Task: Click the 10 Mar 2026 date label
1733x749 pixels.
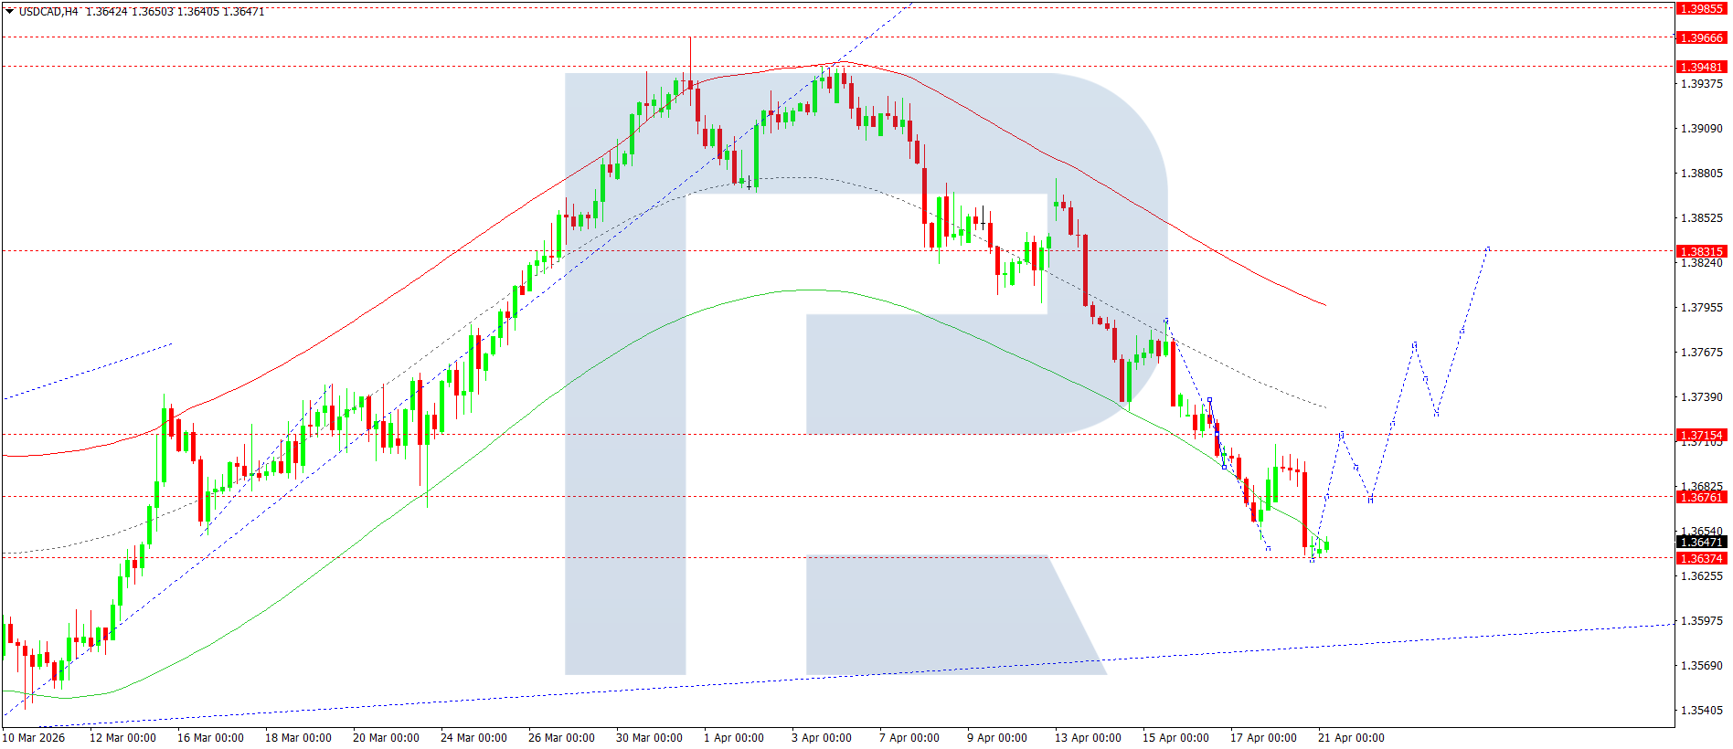Action: [x=34, y=738]
